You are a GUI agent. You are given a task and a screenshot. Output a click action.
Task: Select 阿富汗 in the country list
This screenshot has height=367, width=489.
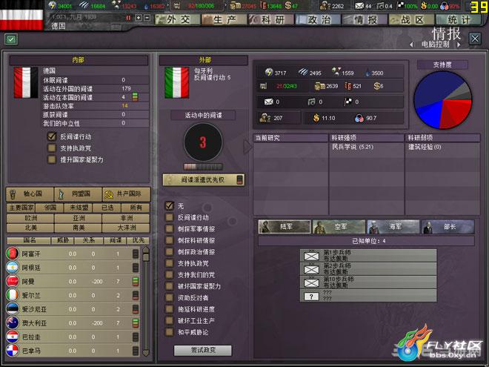[73, 254]
